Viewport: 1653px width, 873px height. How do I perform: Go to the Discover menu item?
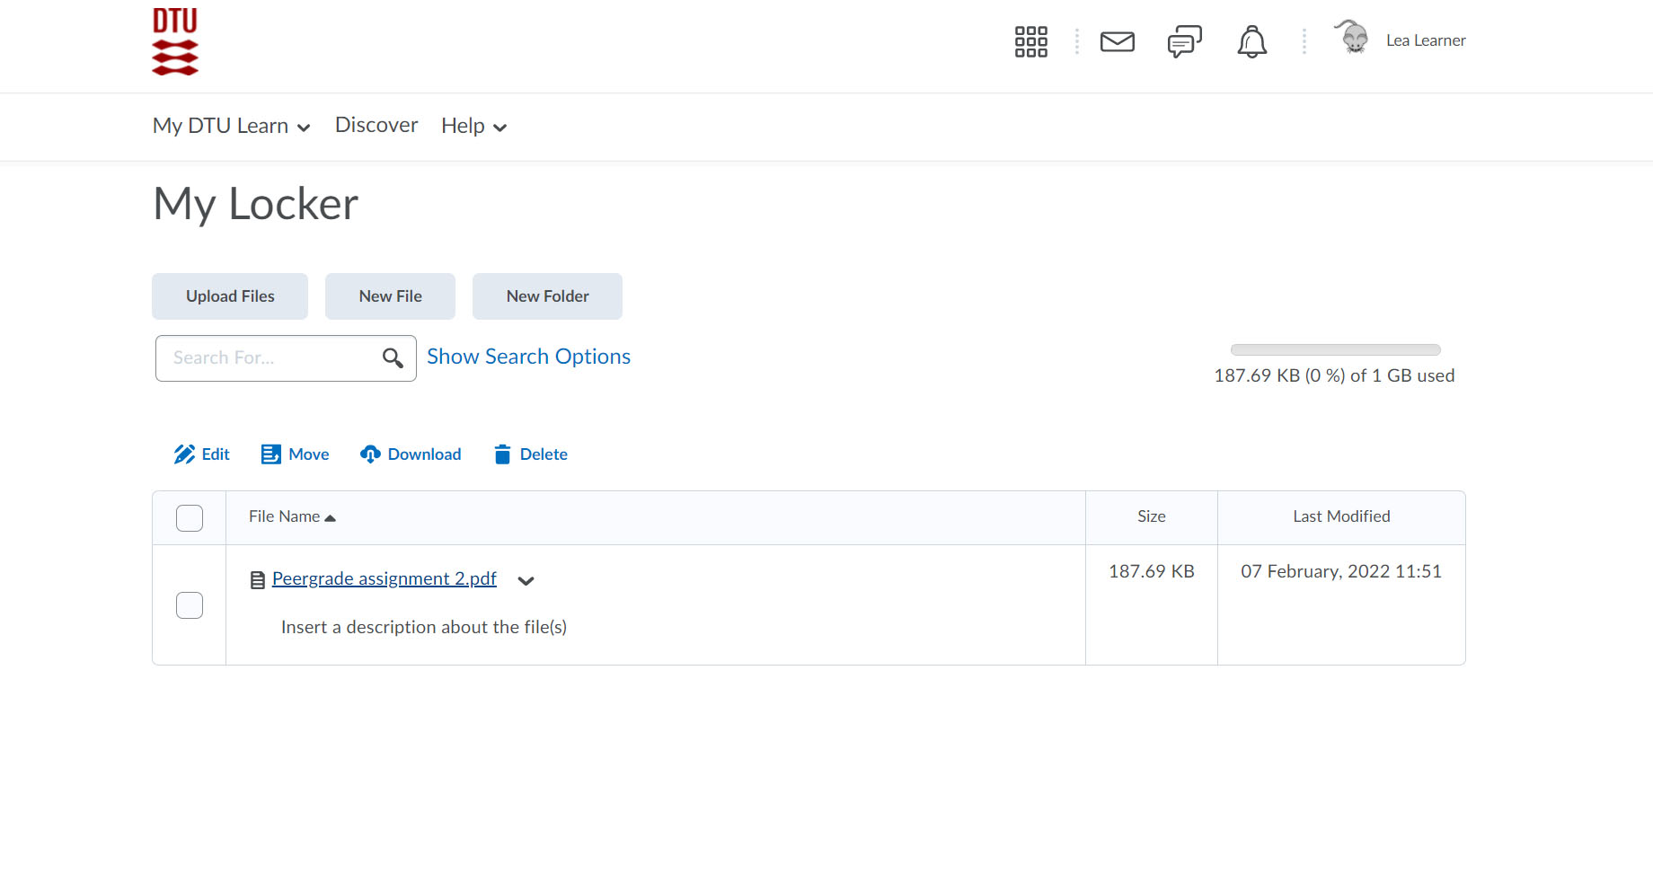[x=376, y=125]
